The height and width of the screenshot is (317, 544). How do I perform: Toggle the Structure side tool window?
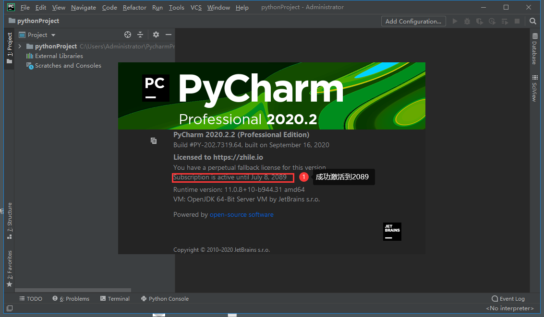[9, 220]
